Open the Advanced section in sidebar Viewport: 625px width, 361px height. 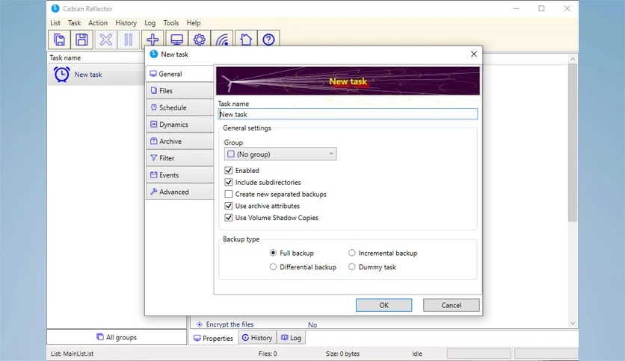tap(180, 192)
